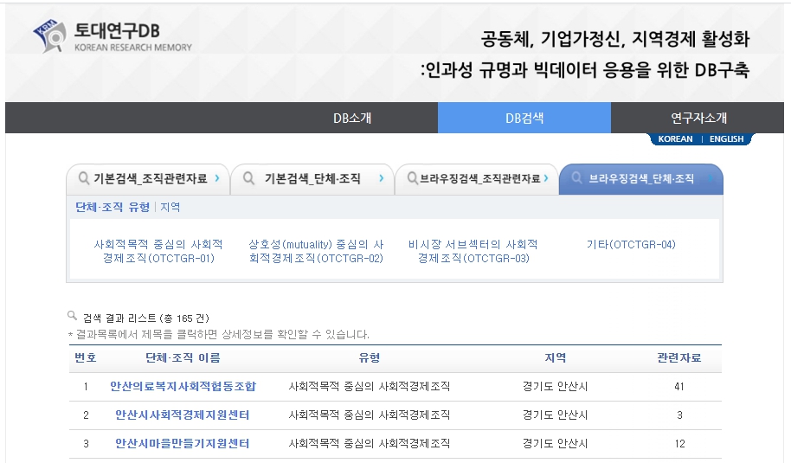Image resolution: width=791 pixels, height=463 pixels.
Task: Click magnifier icon on 브라우징검색_단체·조직 tab
Action: 577,179
